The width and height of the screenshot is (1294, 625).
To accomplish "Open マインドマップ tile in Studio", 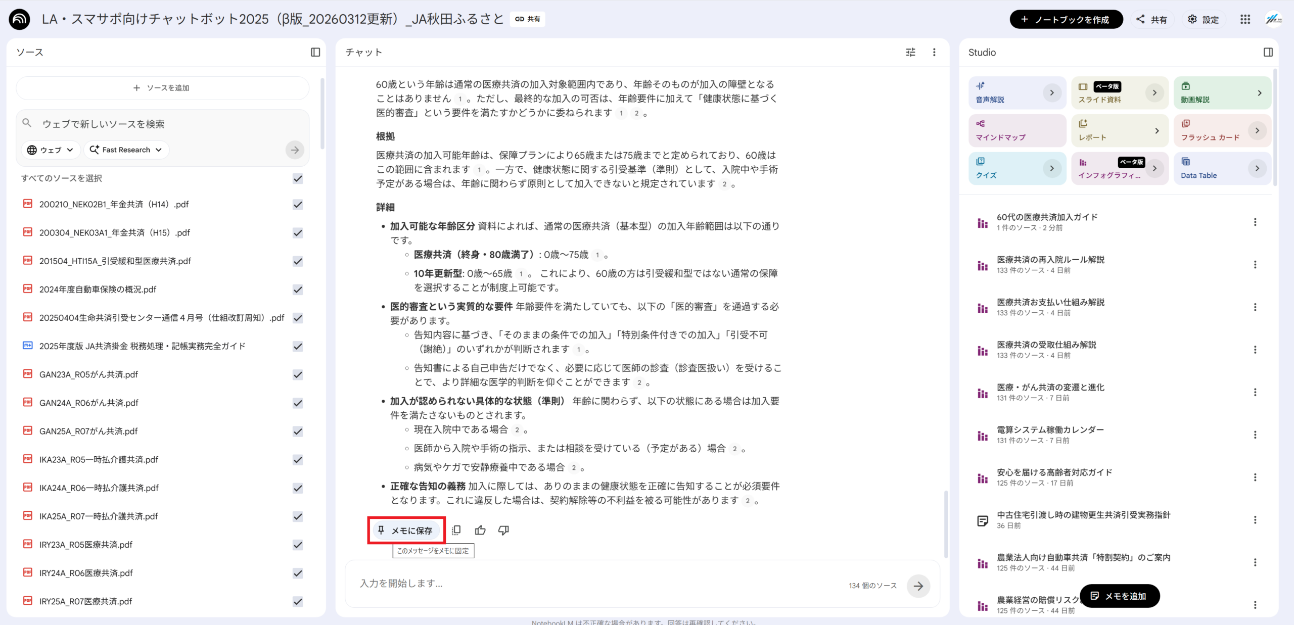I will [1017, 130].
